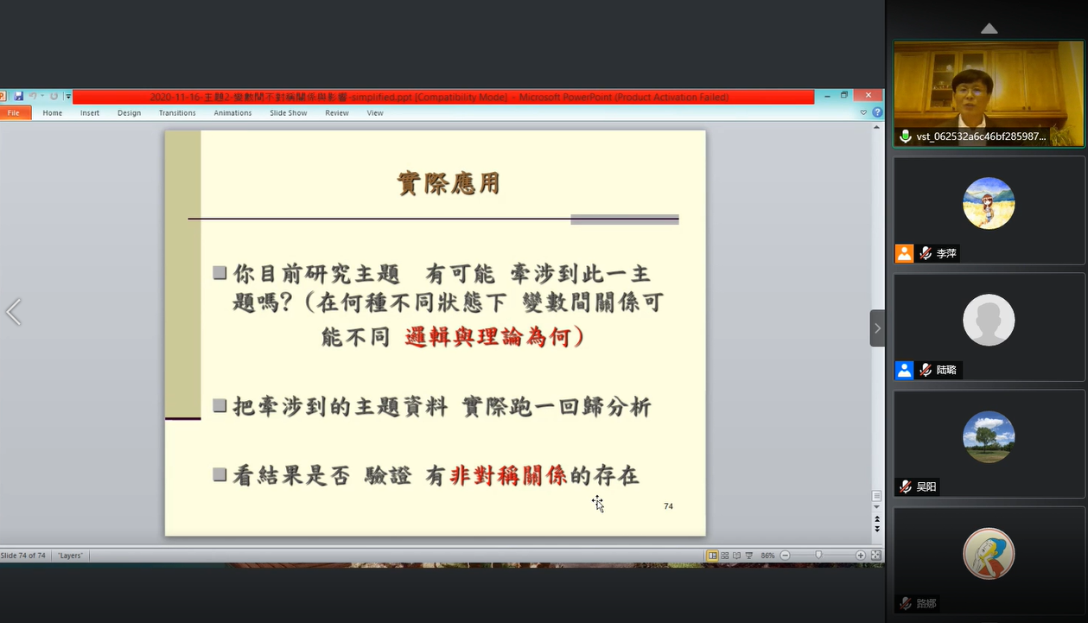The width and height of the screenshot is (1088, 623).
Task: Go to previous page with left chevron
Action: click(13, 312)
